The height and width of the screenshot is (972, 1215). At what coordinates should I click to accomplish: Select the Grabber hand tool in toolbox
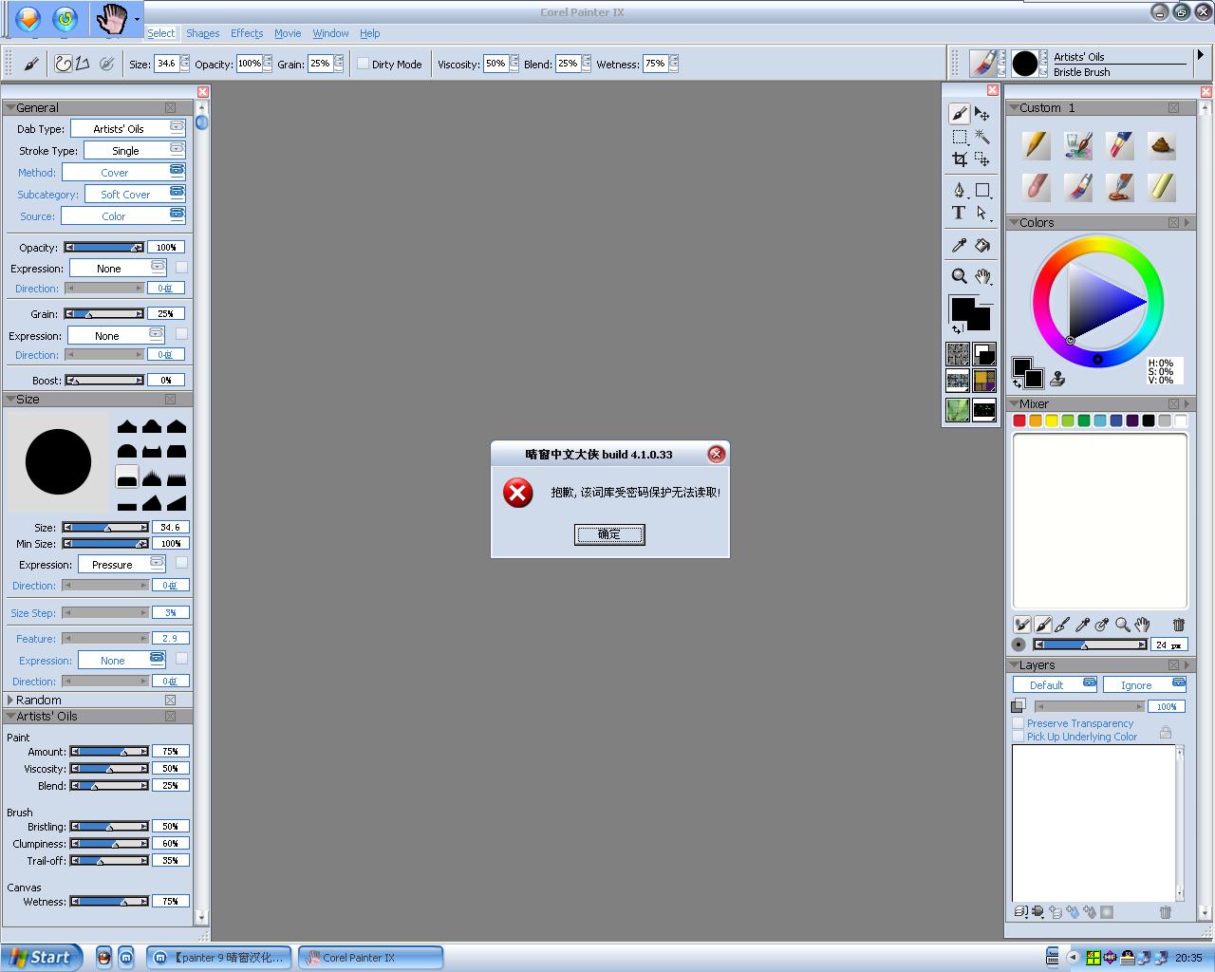point(982,276)
